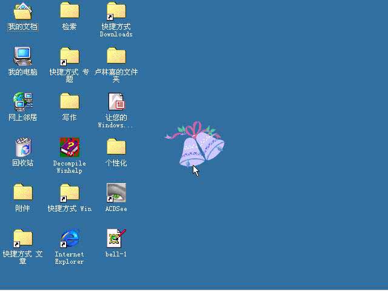Viewport: 388px width, 291px height.
Task: Click the Internet Explorer shortcut icon
Action: tap(69, 238)
